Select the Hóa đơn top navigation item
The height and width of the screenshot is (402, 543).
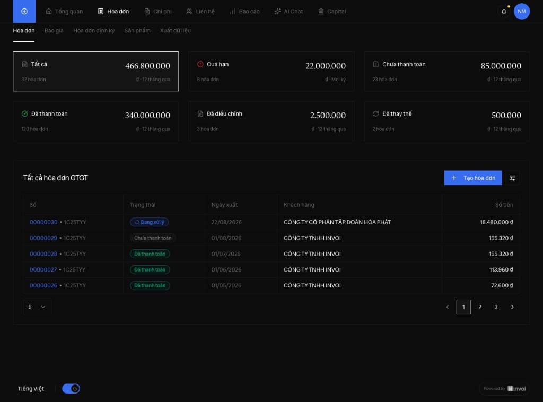(113, 12)
